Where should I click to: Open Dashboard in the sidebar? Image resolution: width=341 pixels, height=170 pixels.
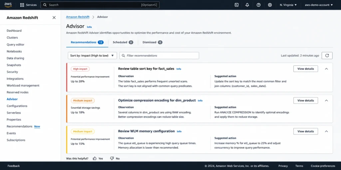click(14, 31)
